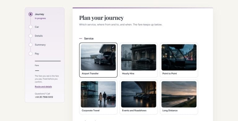Click the Car step label

[x=37, y=27]
